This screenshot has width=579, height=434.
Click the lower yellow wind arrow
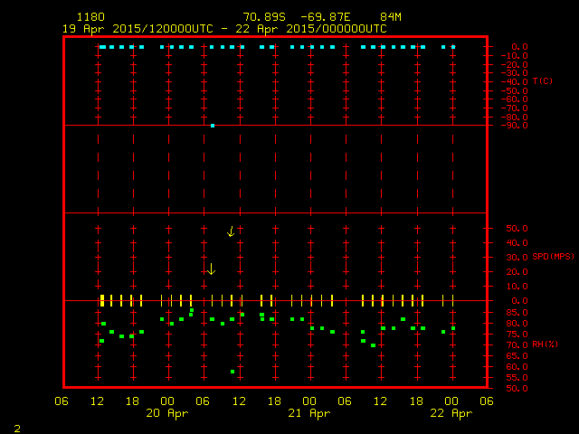212,269
